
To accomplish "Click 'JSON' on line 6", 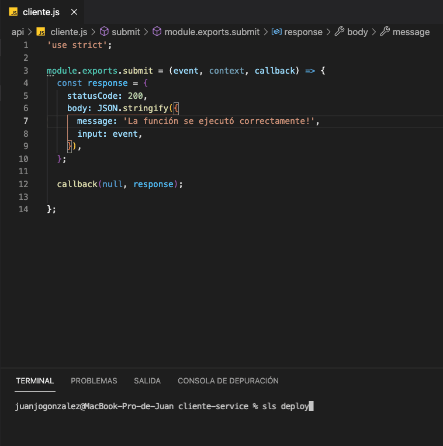I will [108, 108].
